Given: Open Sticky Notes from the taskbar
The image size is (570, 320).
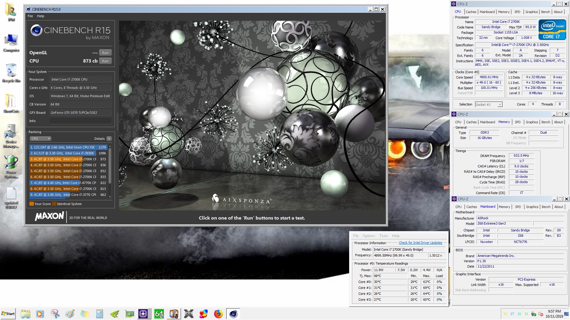Looking at the screenshot, I should coord(85,314).
